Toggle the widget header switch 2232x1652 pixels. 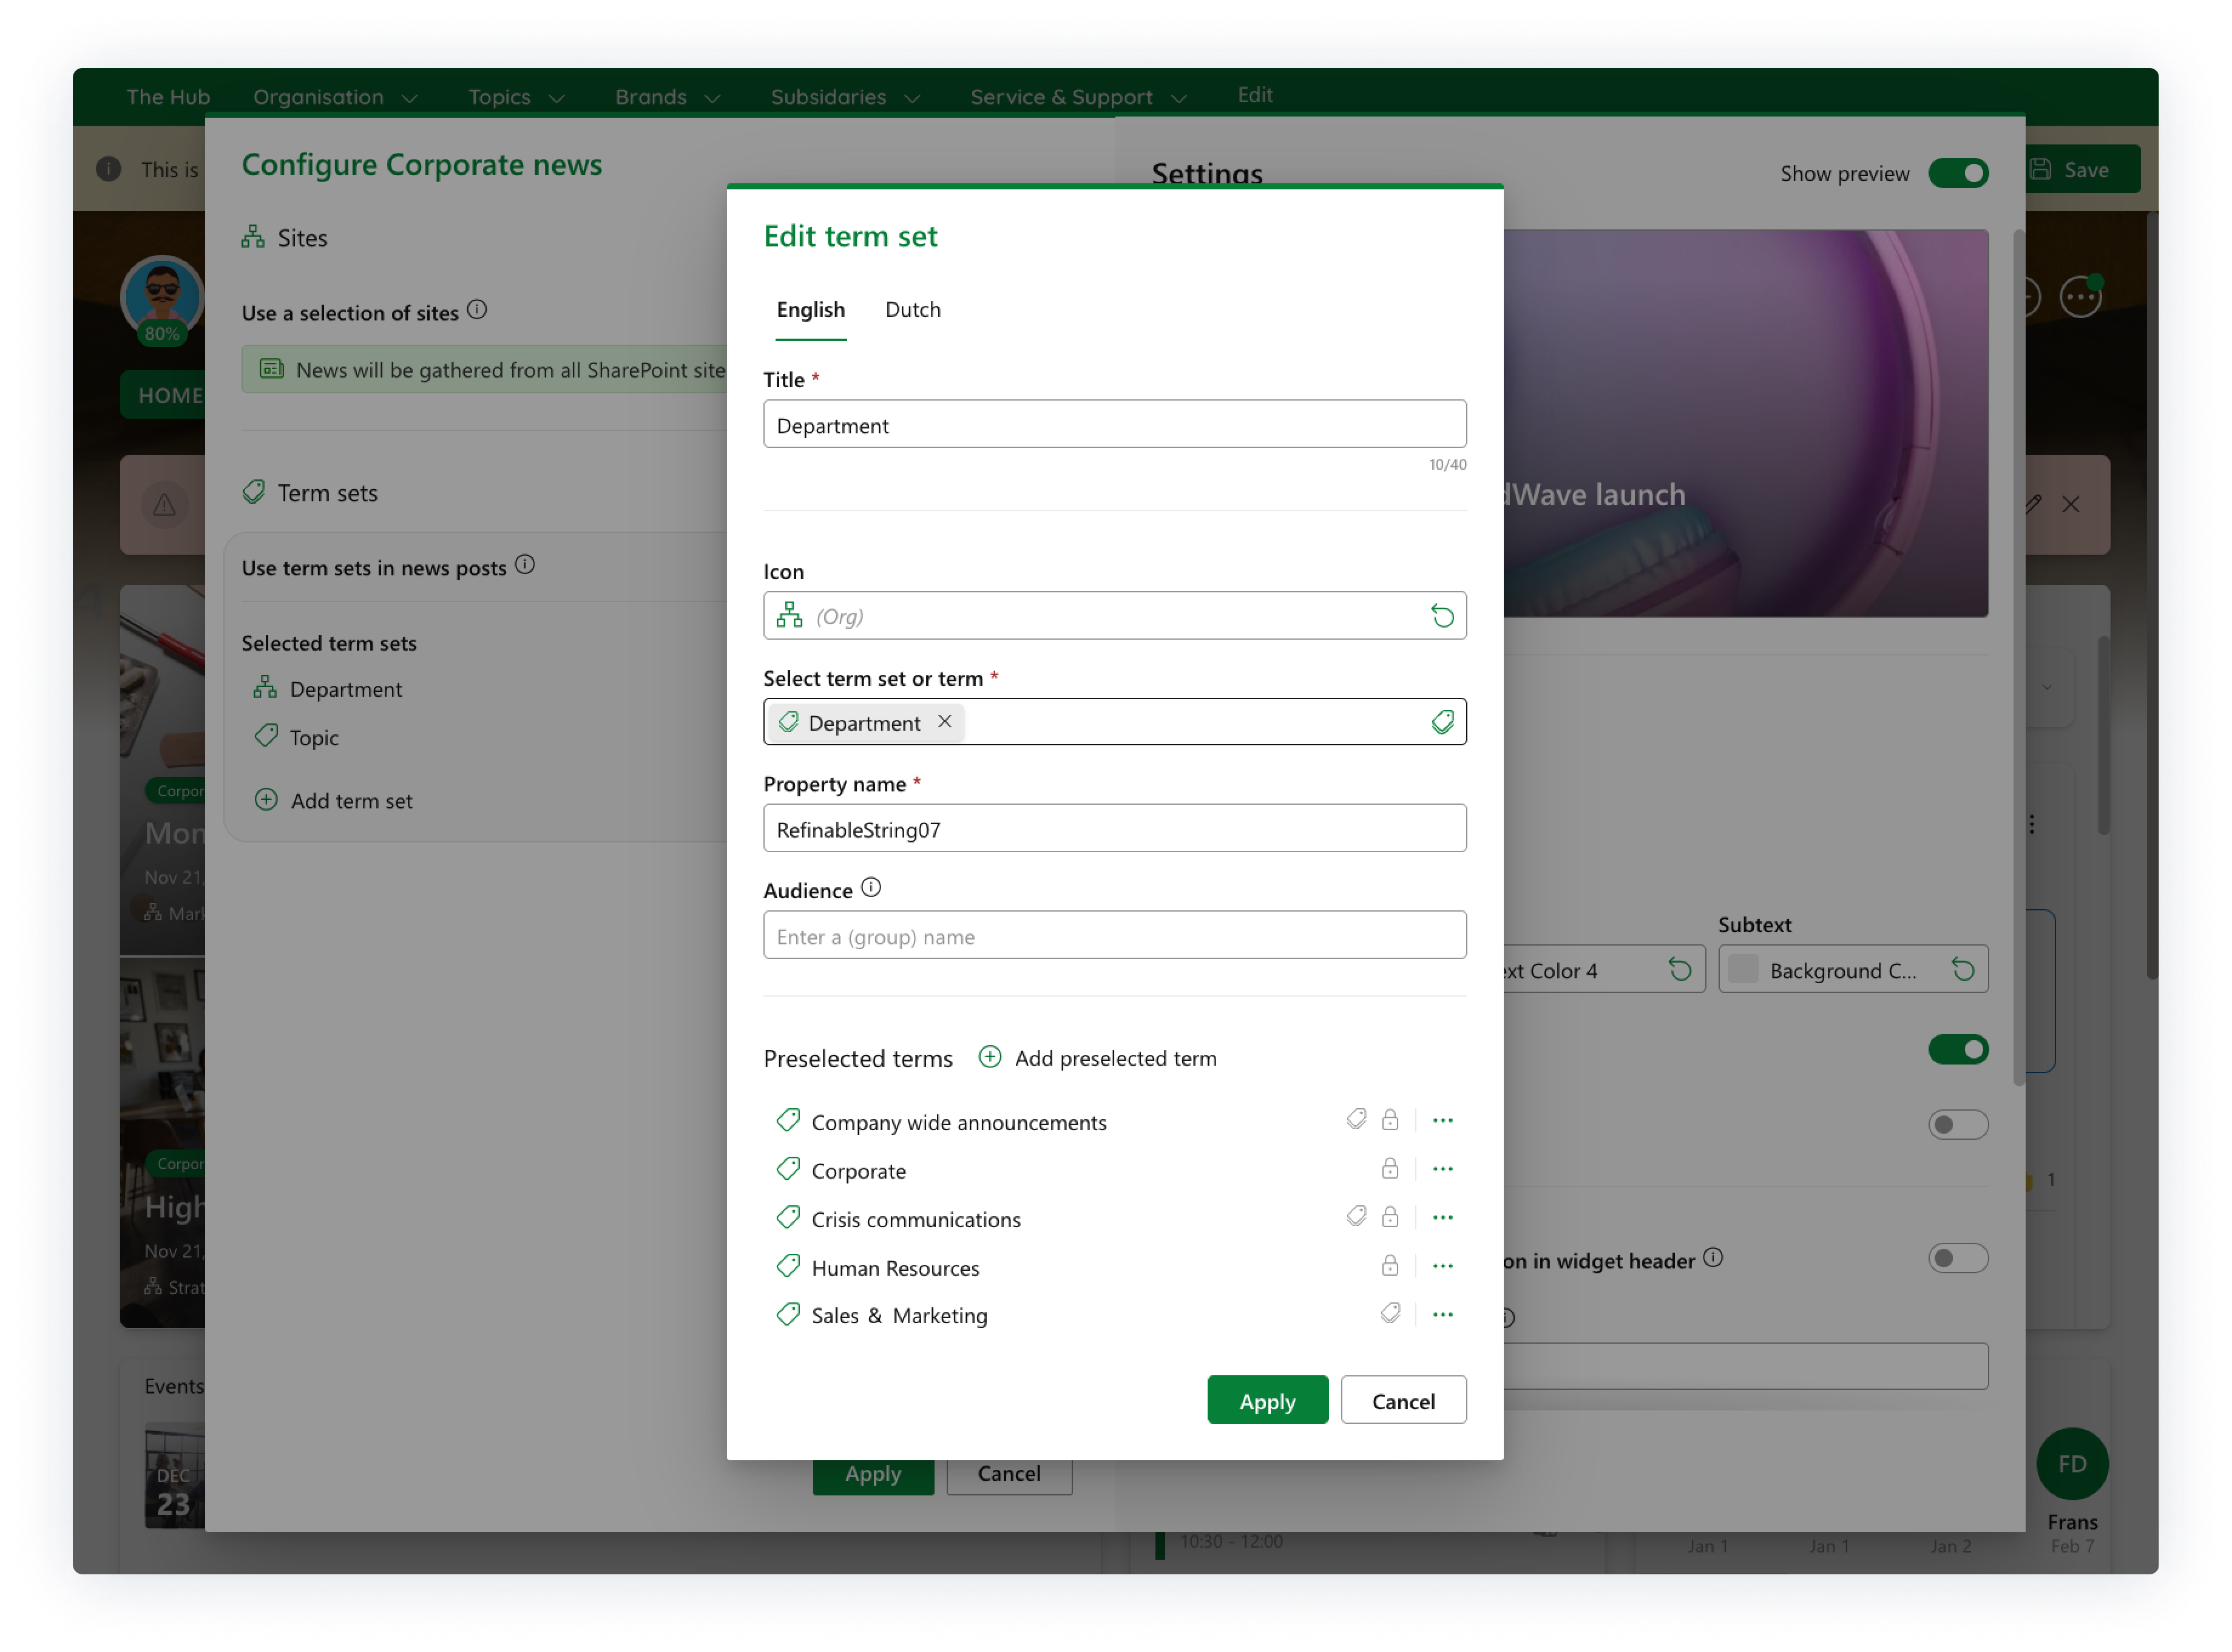pyautogui.click(x=1957, y=1258)
